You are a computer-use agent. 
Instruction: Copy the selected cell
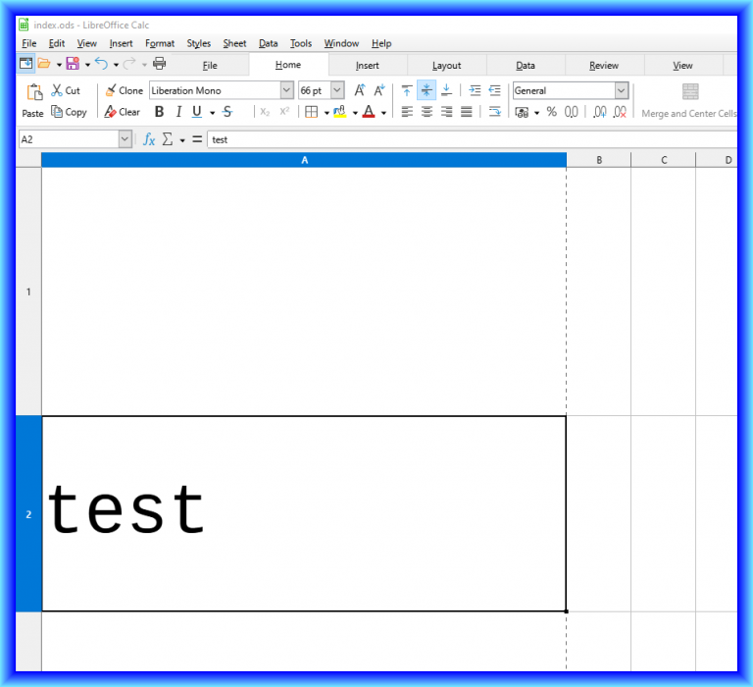tap(70, 112)
